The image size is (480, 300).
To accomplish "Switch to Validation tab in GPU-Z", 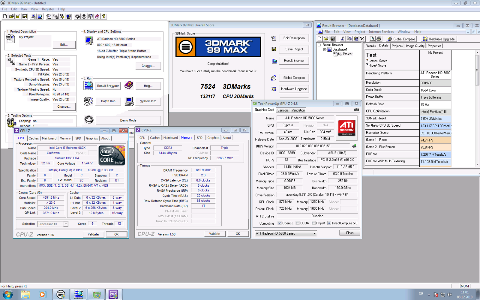I will (x=298, y=110).
